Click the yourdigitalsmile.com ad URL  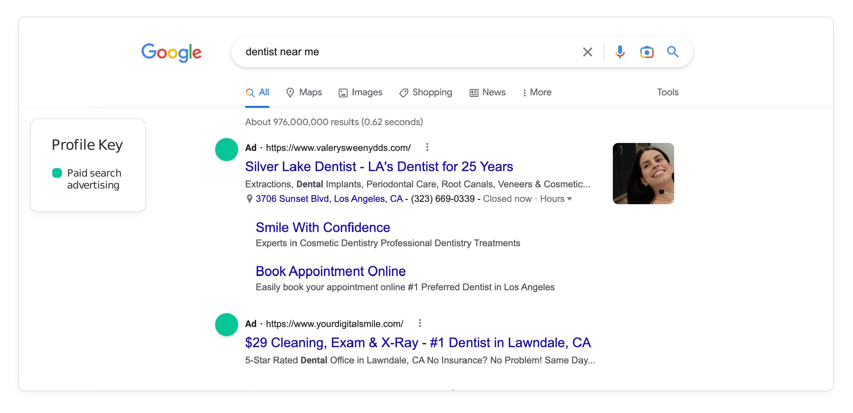pos(335,324)
